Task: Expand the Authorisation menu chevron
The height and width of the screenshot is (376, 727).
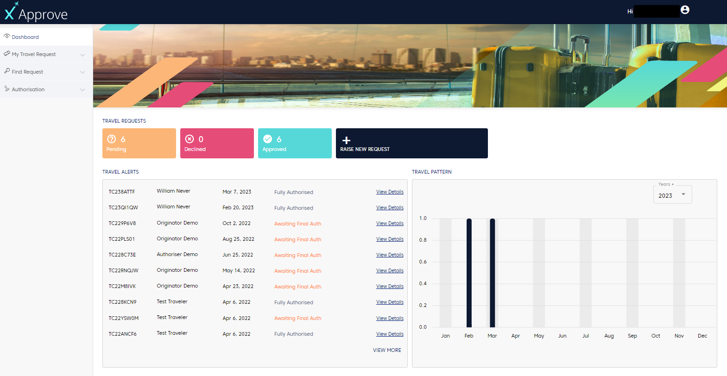Action: pyautogui.click(x=82, y=90)
